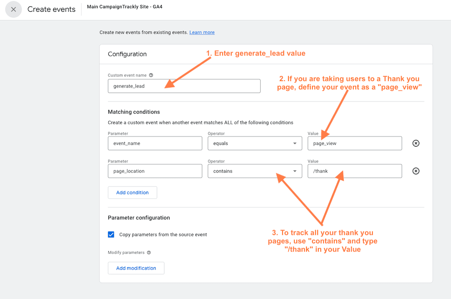This screenshot has height=299, width=451.
Task: Select the Main CampaignTrackly Site - GA4 header
Action: [124, 7]
